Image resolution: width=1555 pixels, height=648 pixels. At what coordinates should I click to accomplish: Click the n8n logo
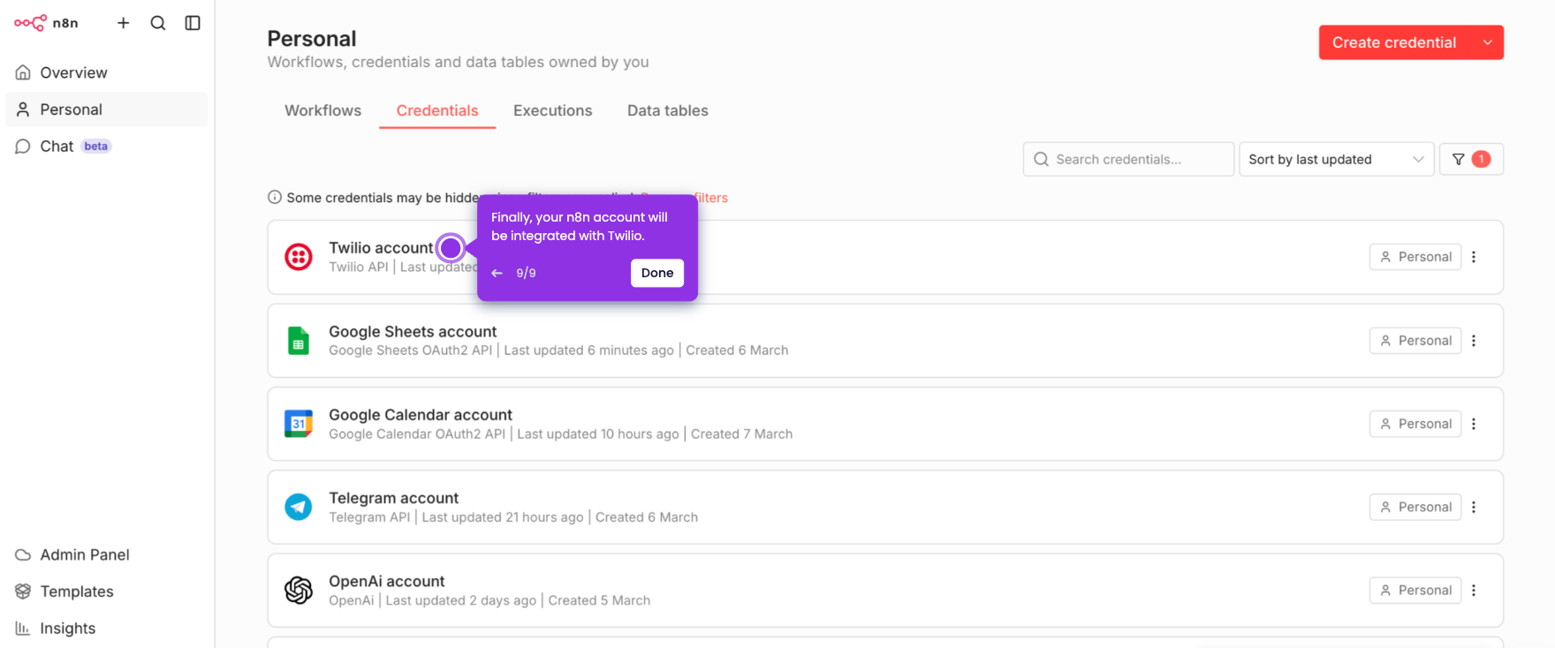pos(46,23)
